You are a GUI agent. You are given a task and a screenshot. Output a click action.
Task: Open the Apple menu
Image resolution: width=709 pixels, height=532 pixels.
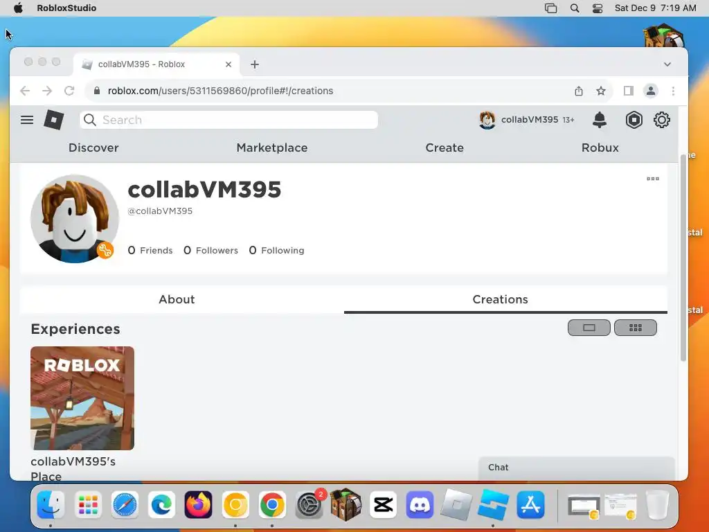[18, 8]
